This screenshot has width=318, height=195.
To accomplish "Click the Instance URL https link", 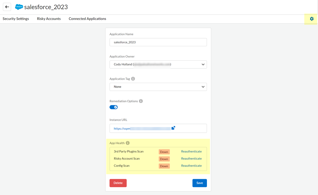I will [x=122, y=129].
